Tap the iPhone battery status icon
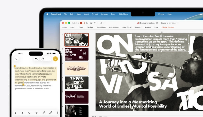The image size is (203, 117). click(x=54, y=54)
